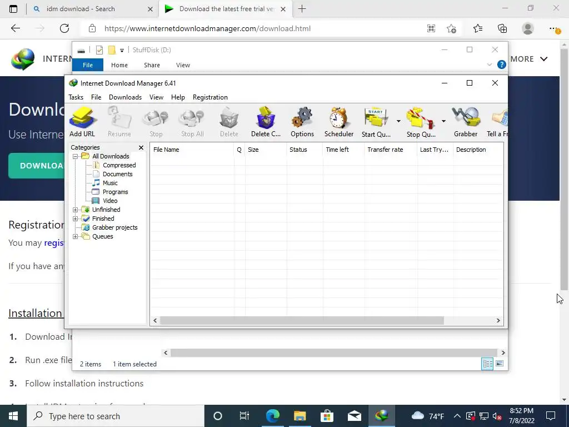Image resolution: width=569 pixels, height=427 pixels.
Task: Close the Categories panel
Action: (141, 147)
